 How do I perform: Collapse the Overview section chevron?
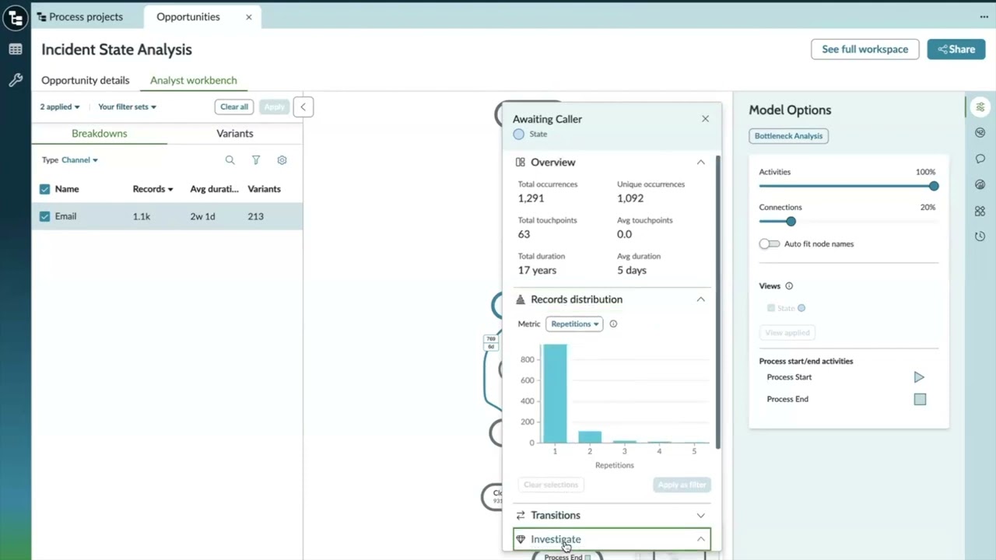pyautogui.click(x=700, y=163)
